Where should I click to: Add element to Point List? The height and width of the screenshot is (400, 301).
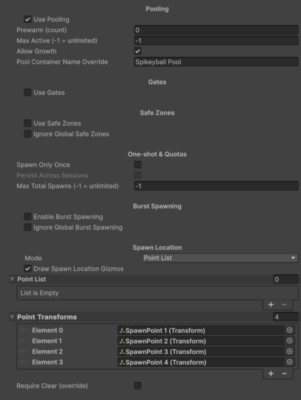(271, 304)
